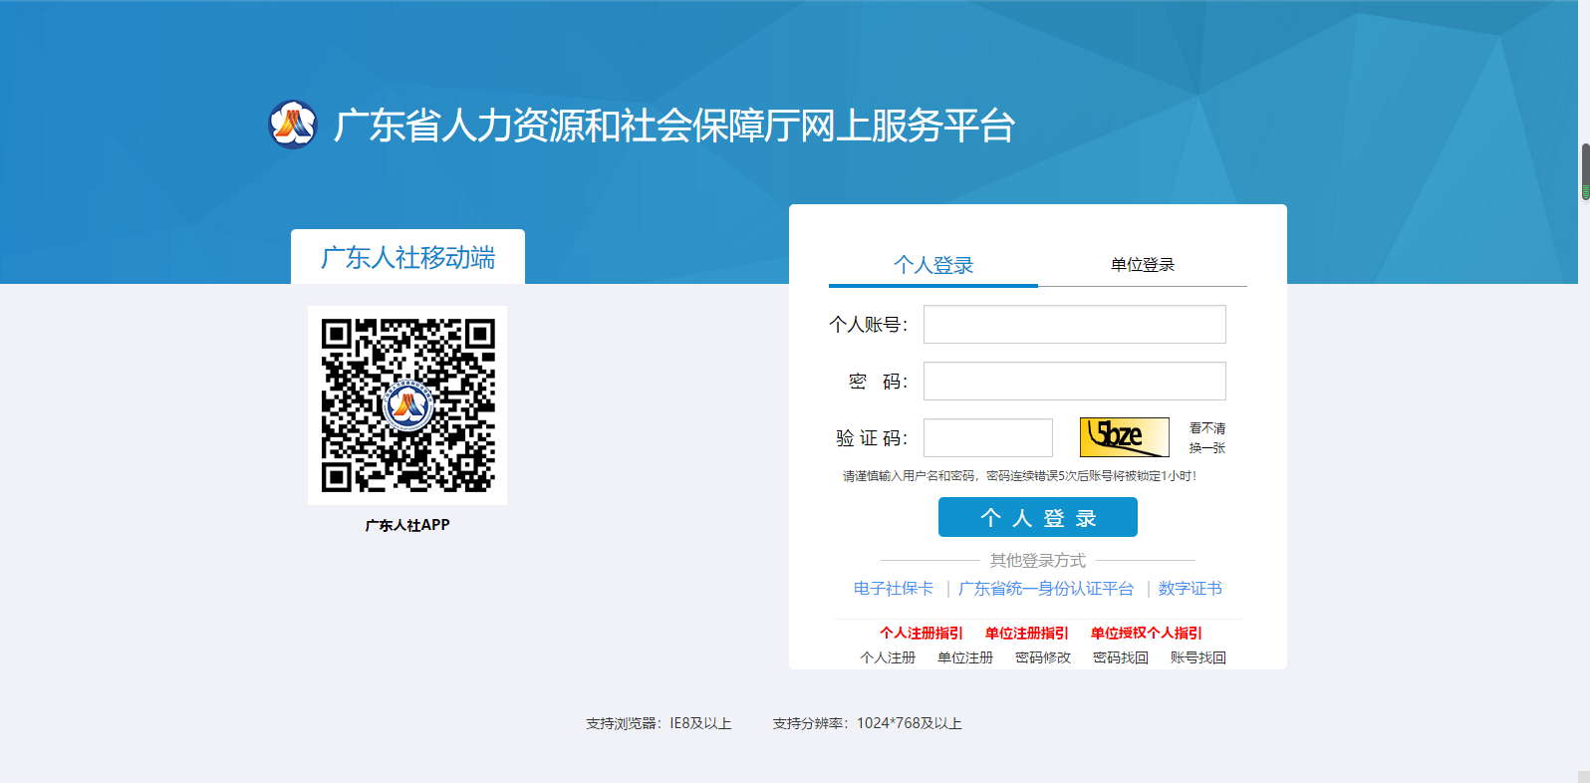Click the 其他登录方式 heading text
The width and height of the screenshot is (1590, 783).
[x=1038, y=561]
